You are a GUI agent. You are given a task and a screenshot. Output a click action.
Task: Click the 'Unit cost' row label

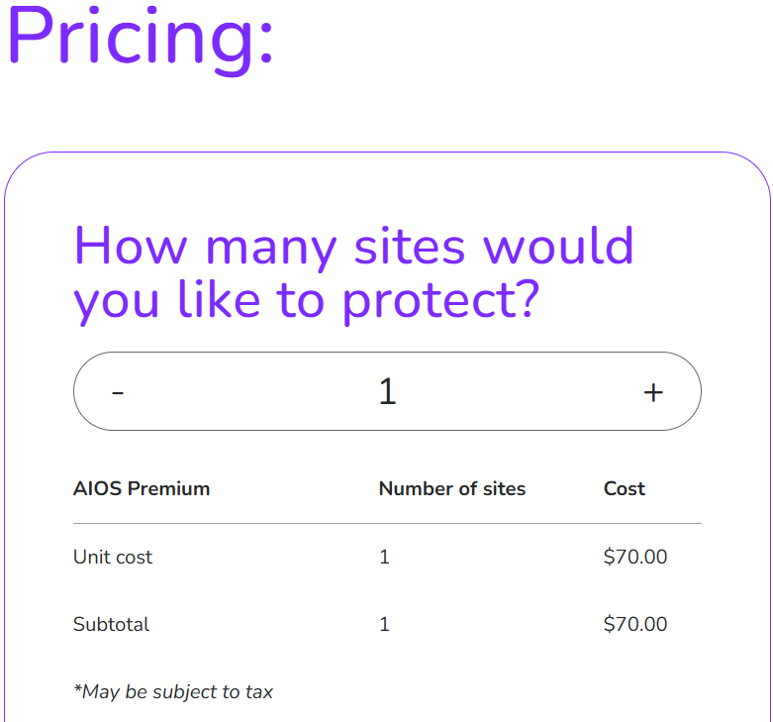click(113, 557)
